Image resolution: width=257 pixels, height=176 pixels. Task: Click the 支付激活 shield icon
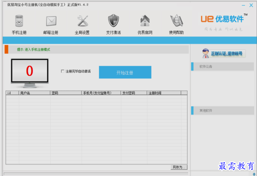(x=113, y=21)
